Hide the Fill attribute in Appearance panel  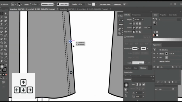pyautogui.click(x=154, y=57)
